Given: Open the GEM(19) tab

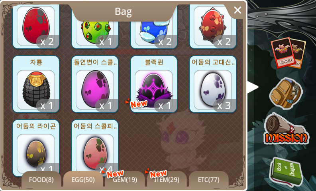Looking at the screenshot, I should pos(125,179).
